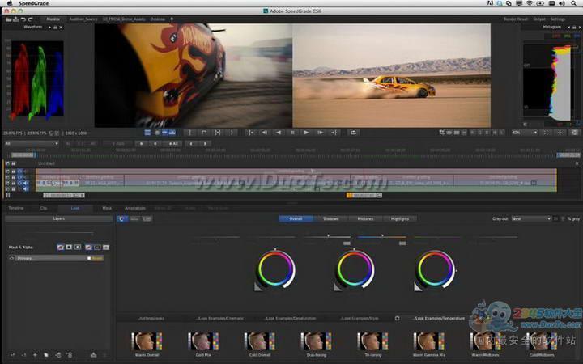Image resolution: width=583 pixels, height=364 pixels.
Task: Open the Annotations tab
Action: 135,208
